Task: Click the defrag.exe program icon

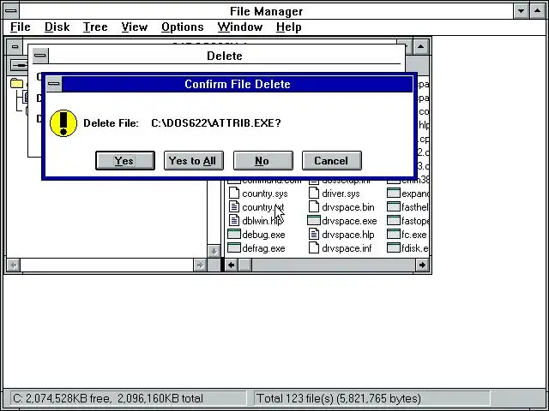Action: coord(234,247)
